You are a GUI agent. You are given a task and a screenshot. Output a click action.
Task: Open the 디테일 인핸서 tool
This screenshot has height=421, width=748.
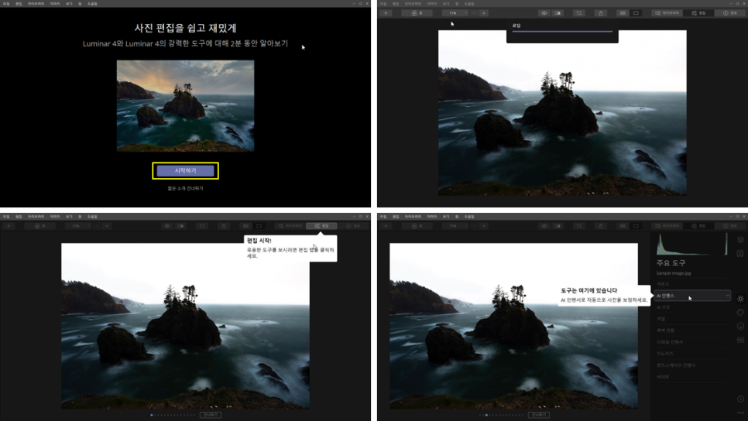click(x=670, y=342)
